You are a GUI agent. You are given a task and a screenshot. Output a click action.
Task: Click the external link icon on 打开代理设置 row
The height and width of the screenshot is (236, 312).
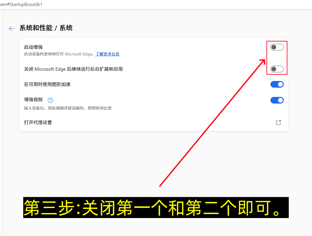[x=278, y=122]
